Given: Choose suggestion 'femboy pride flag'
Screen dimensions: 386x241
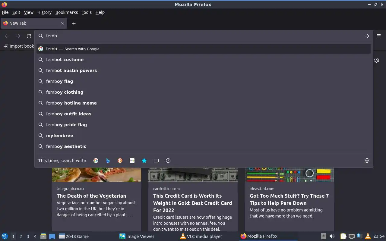Looking at the screenshot, I should [204, 125].
